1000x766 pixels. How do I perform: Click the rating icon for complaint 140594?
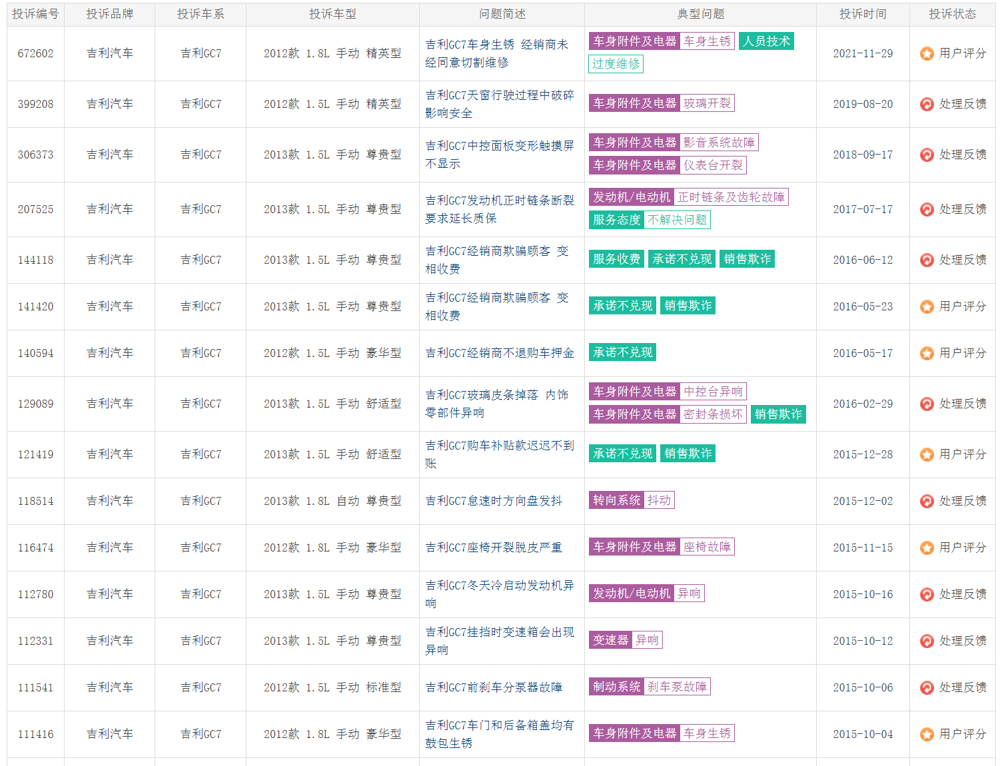coord(927,353)
